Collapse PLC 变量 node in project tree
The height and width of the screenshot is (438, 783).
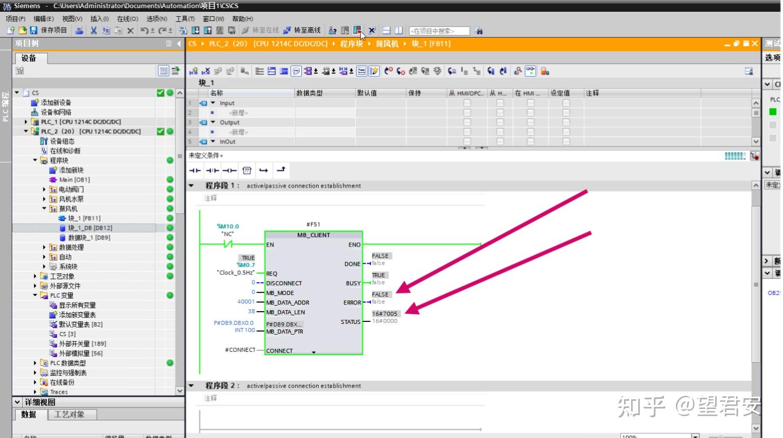click(35, 295)
